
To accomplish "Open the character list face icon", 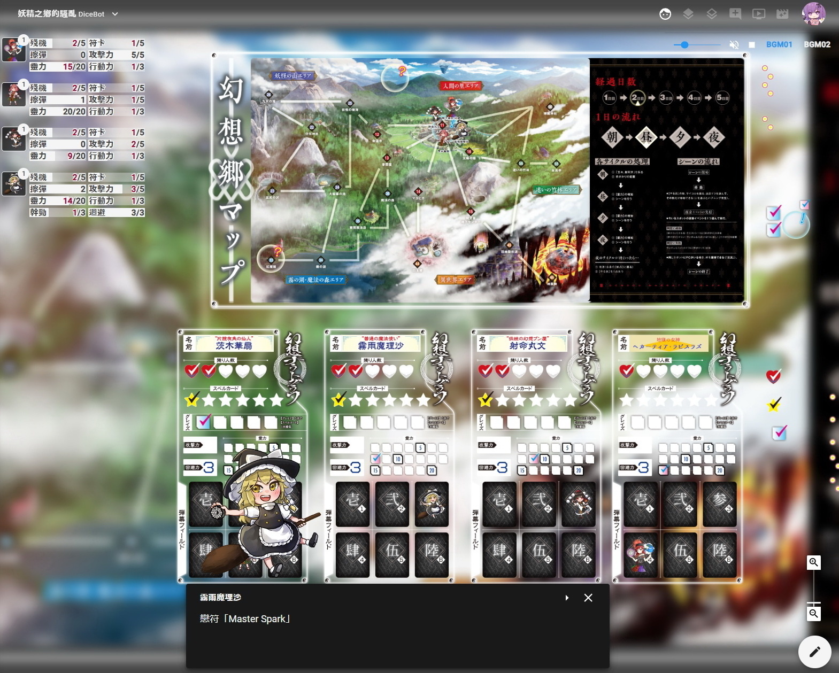I will (665, 14).
